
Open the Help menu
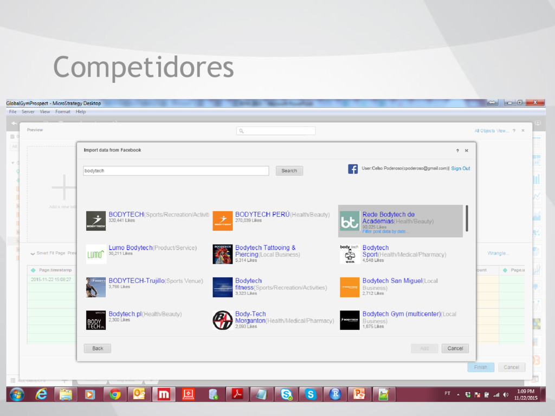click(x=81, y=112)
